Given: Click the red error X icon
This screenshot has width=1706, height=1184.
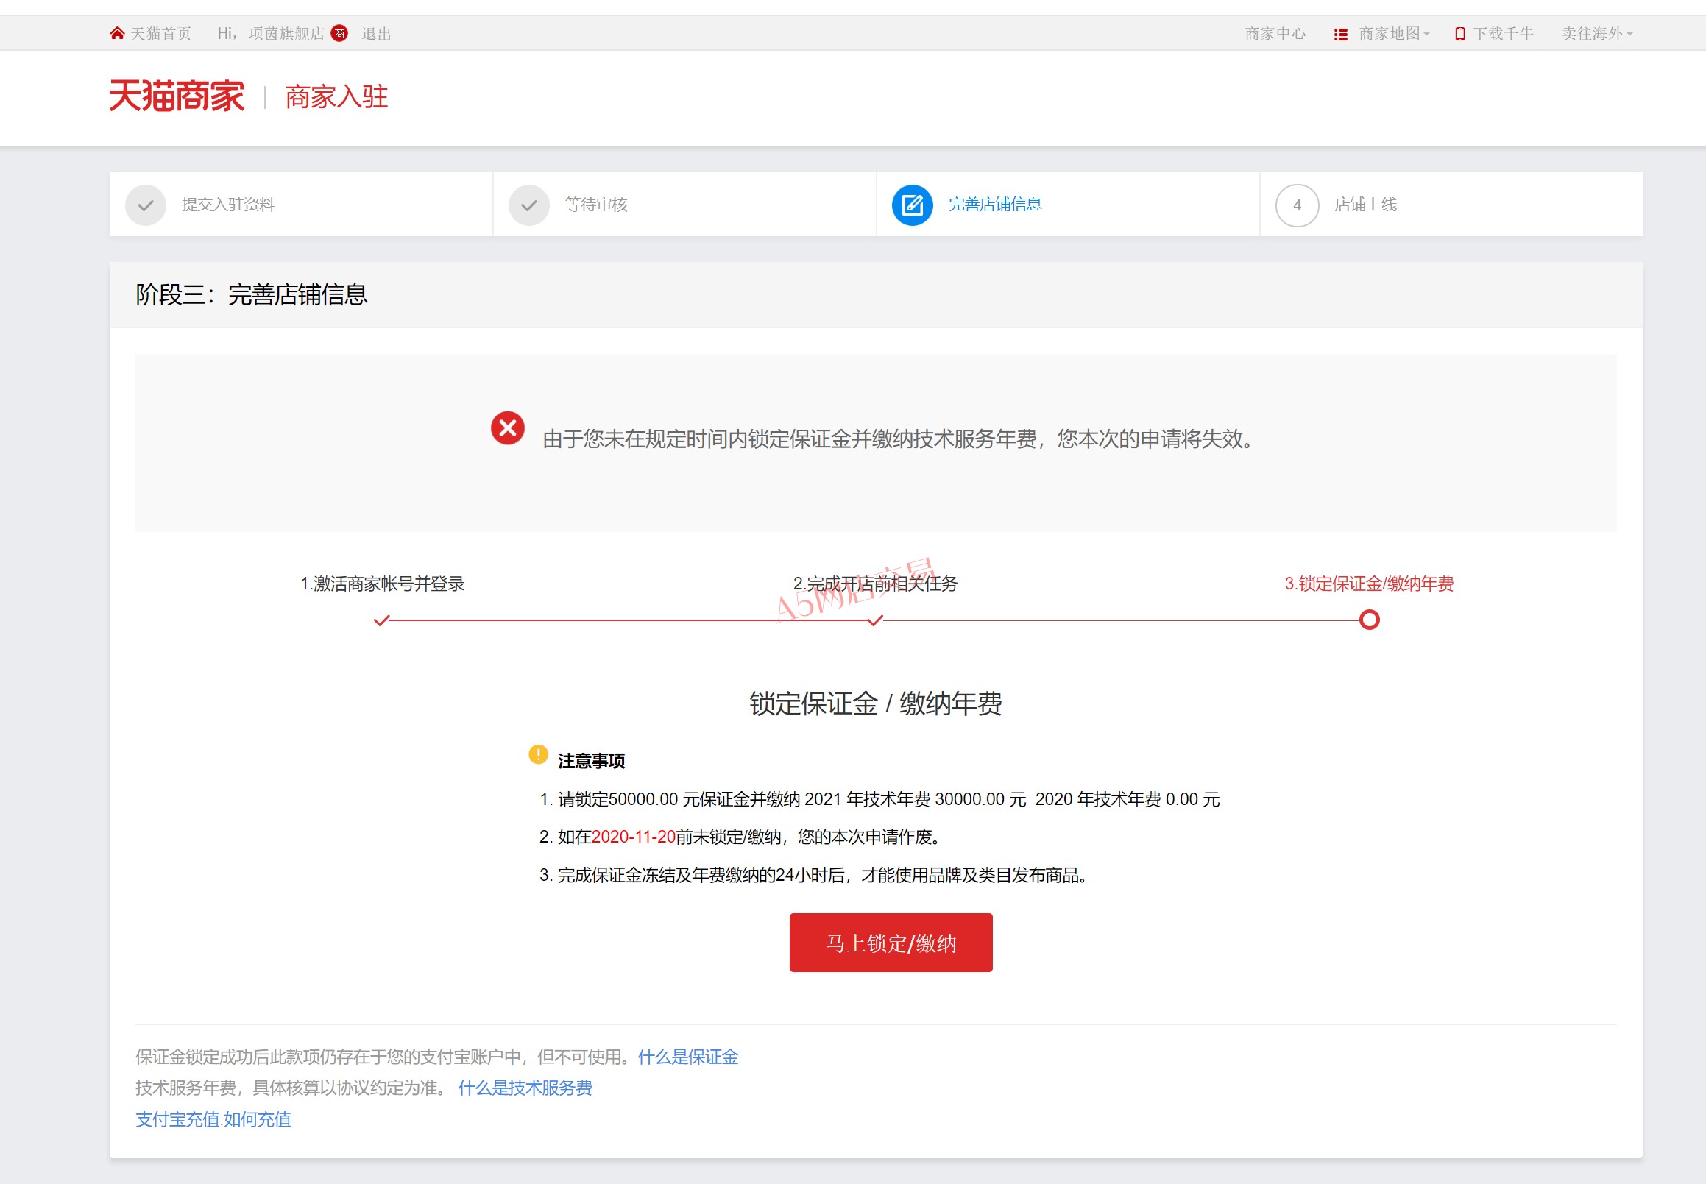Looking at the screenshot, I should 508,428.
